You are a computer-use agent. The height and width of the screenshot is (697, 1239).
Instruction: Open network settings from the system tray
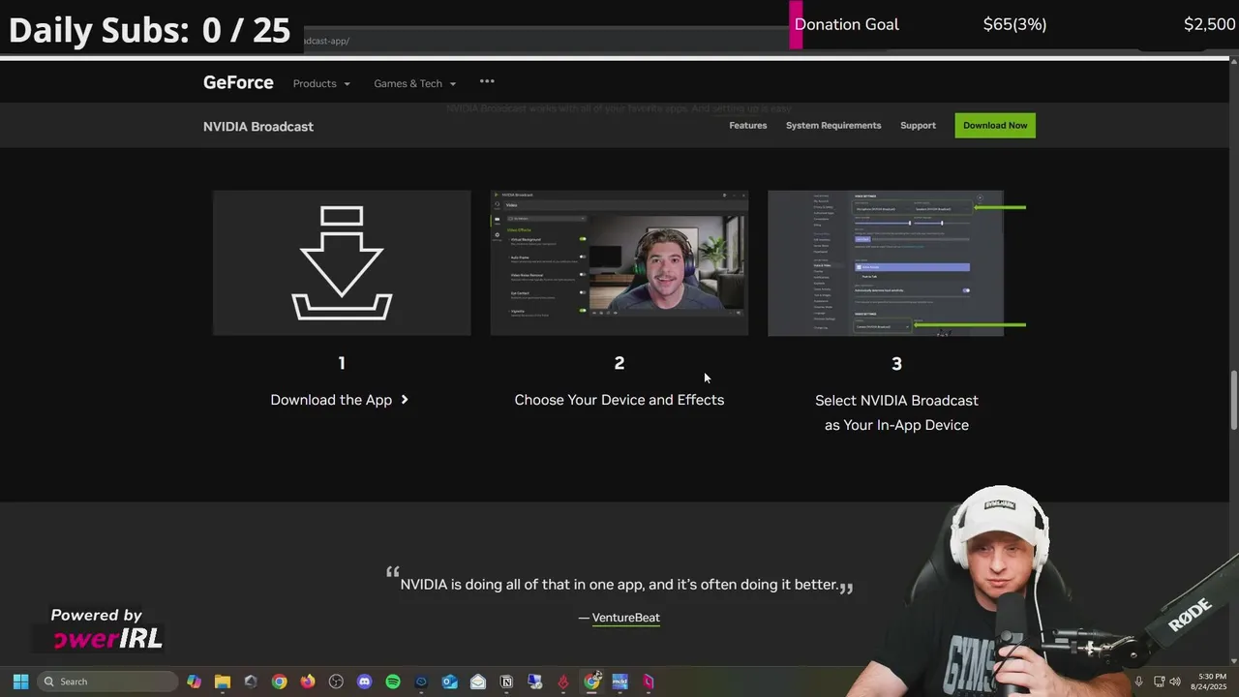(x=1160, y=682)
